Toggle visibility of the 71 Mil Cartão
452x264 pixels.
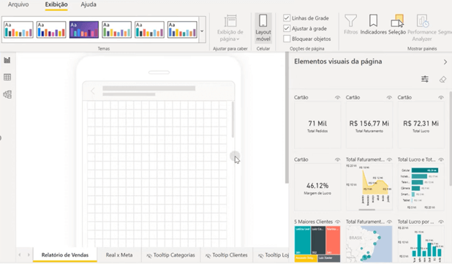point(337,98)
